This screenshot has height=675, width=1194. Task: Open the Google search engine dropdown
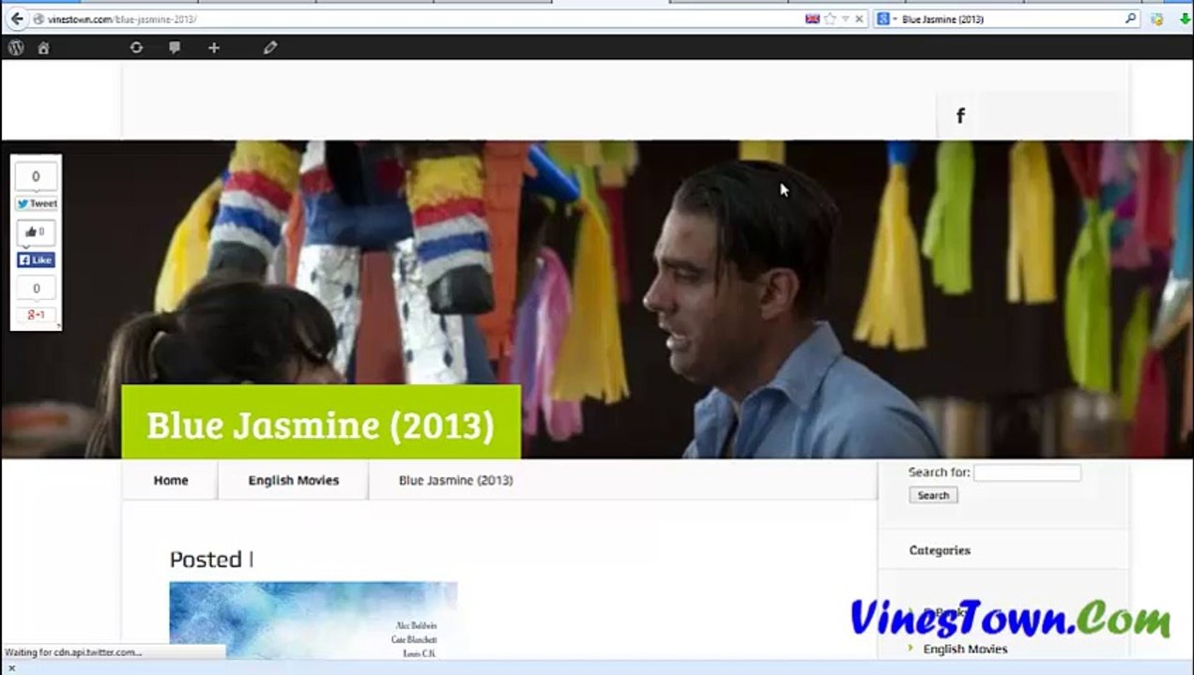click(x=887, y=19)
